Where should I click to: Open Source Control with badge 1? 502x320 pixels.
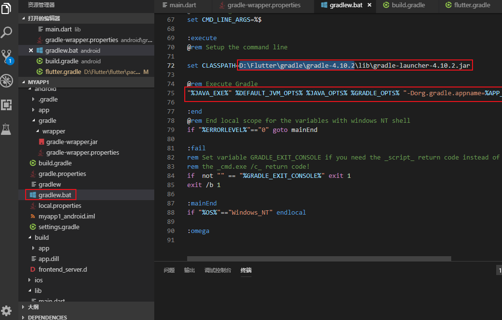(7, 56)
